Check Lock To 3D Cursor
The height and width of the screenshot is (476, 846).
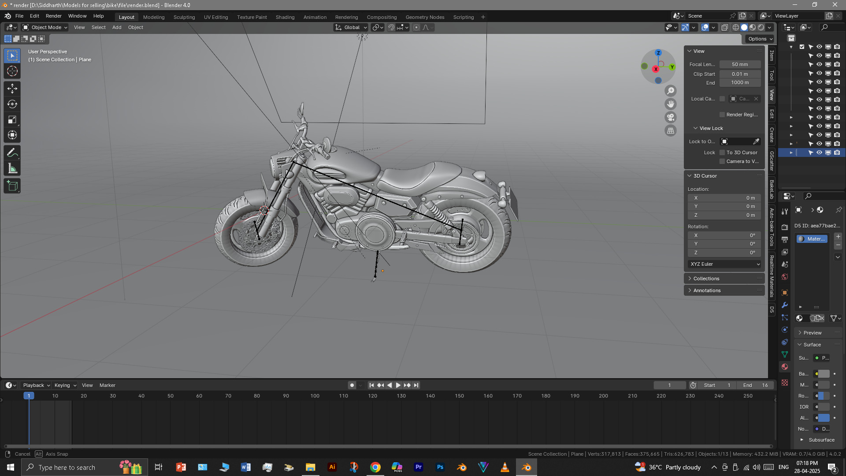(x=722, y=152)
